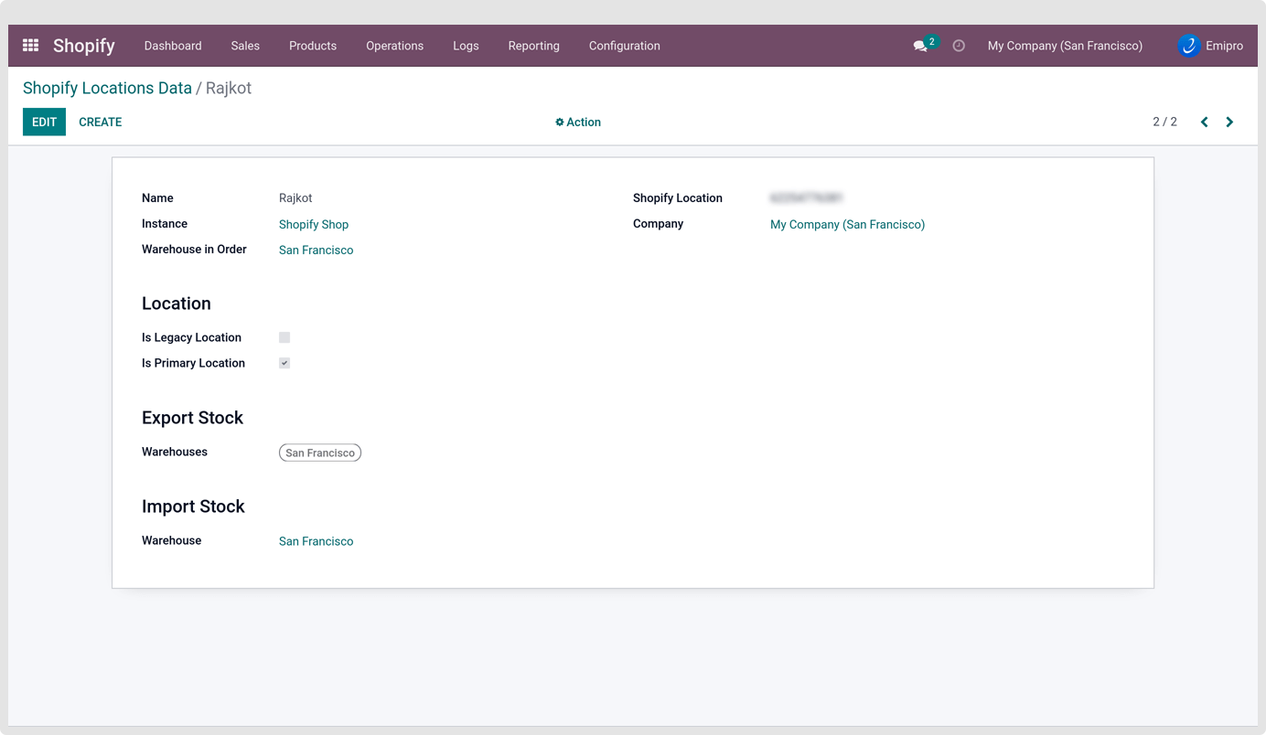1266x735 pixels.
Task: Click the Is Primary Location label
Action: point(193,363)
